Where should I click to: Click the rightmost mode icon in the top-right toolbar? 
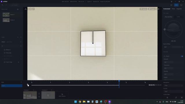coord(181,5)
